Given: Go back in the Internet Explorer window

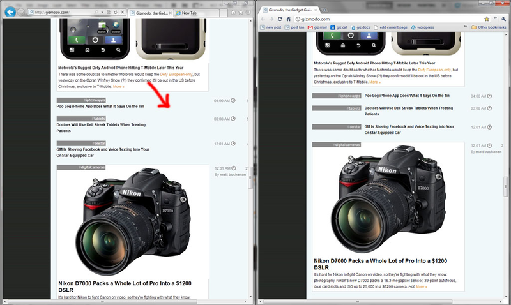Looking at the screenshot, I should [x=10, y=12].
